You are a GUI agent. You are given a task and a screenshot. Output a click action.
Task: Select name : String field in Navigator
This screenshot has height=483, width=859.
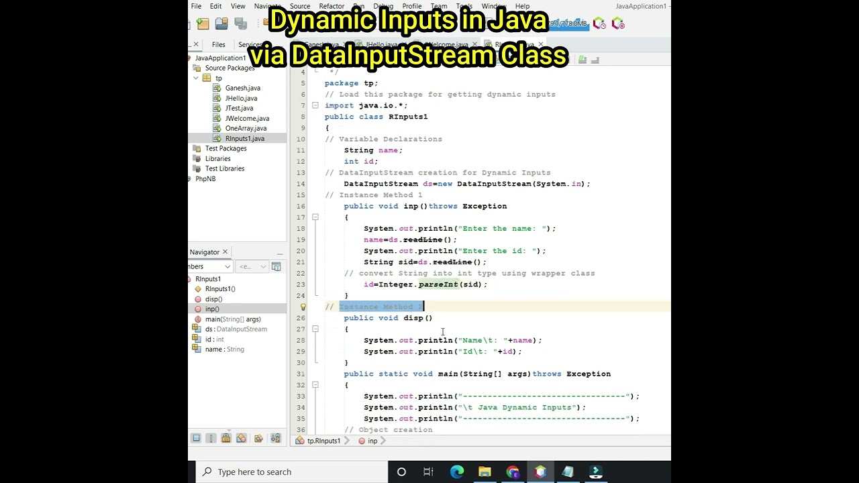pyautogui.click(x=224, y=350)
